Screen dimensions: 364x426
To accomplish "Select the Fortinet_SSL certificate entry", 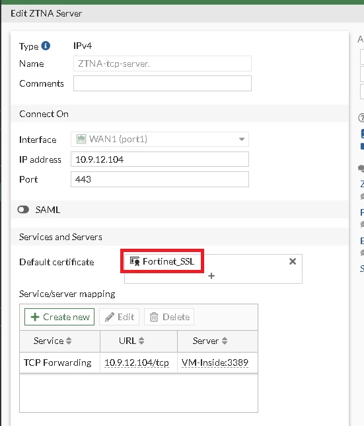I will [x=163, y=261].
